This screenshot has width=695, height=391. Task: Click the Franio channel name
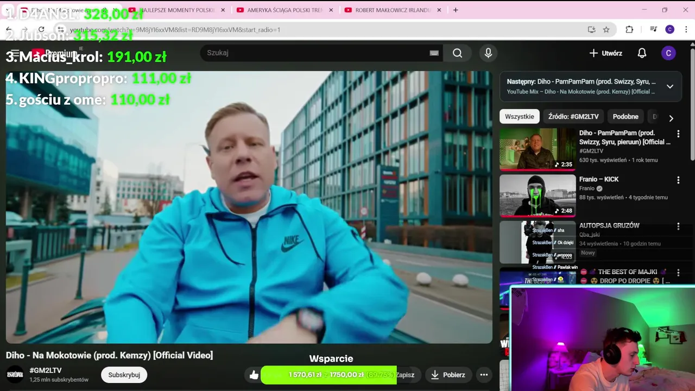click(587, 188)
